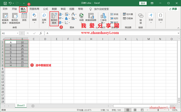Screen dimensions: 181x112
Task: Open the Undo history dropdown arrow
Action: tap(13, 3)
